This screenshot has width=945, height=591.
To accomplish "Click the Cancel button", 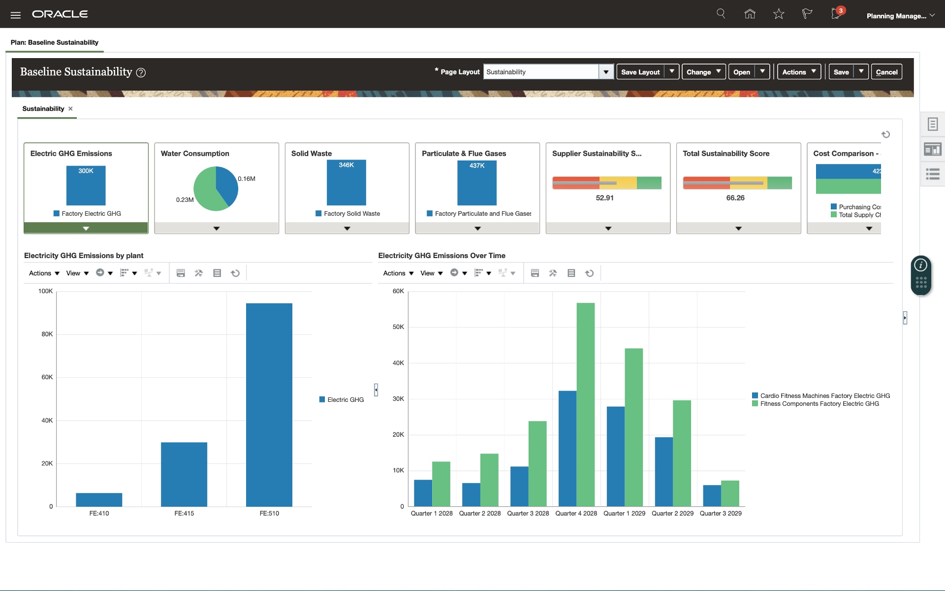I will pos(886,72).
